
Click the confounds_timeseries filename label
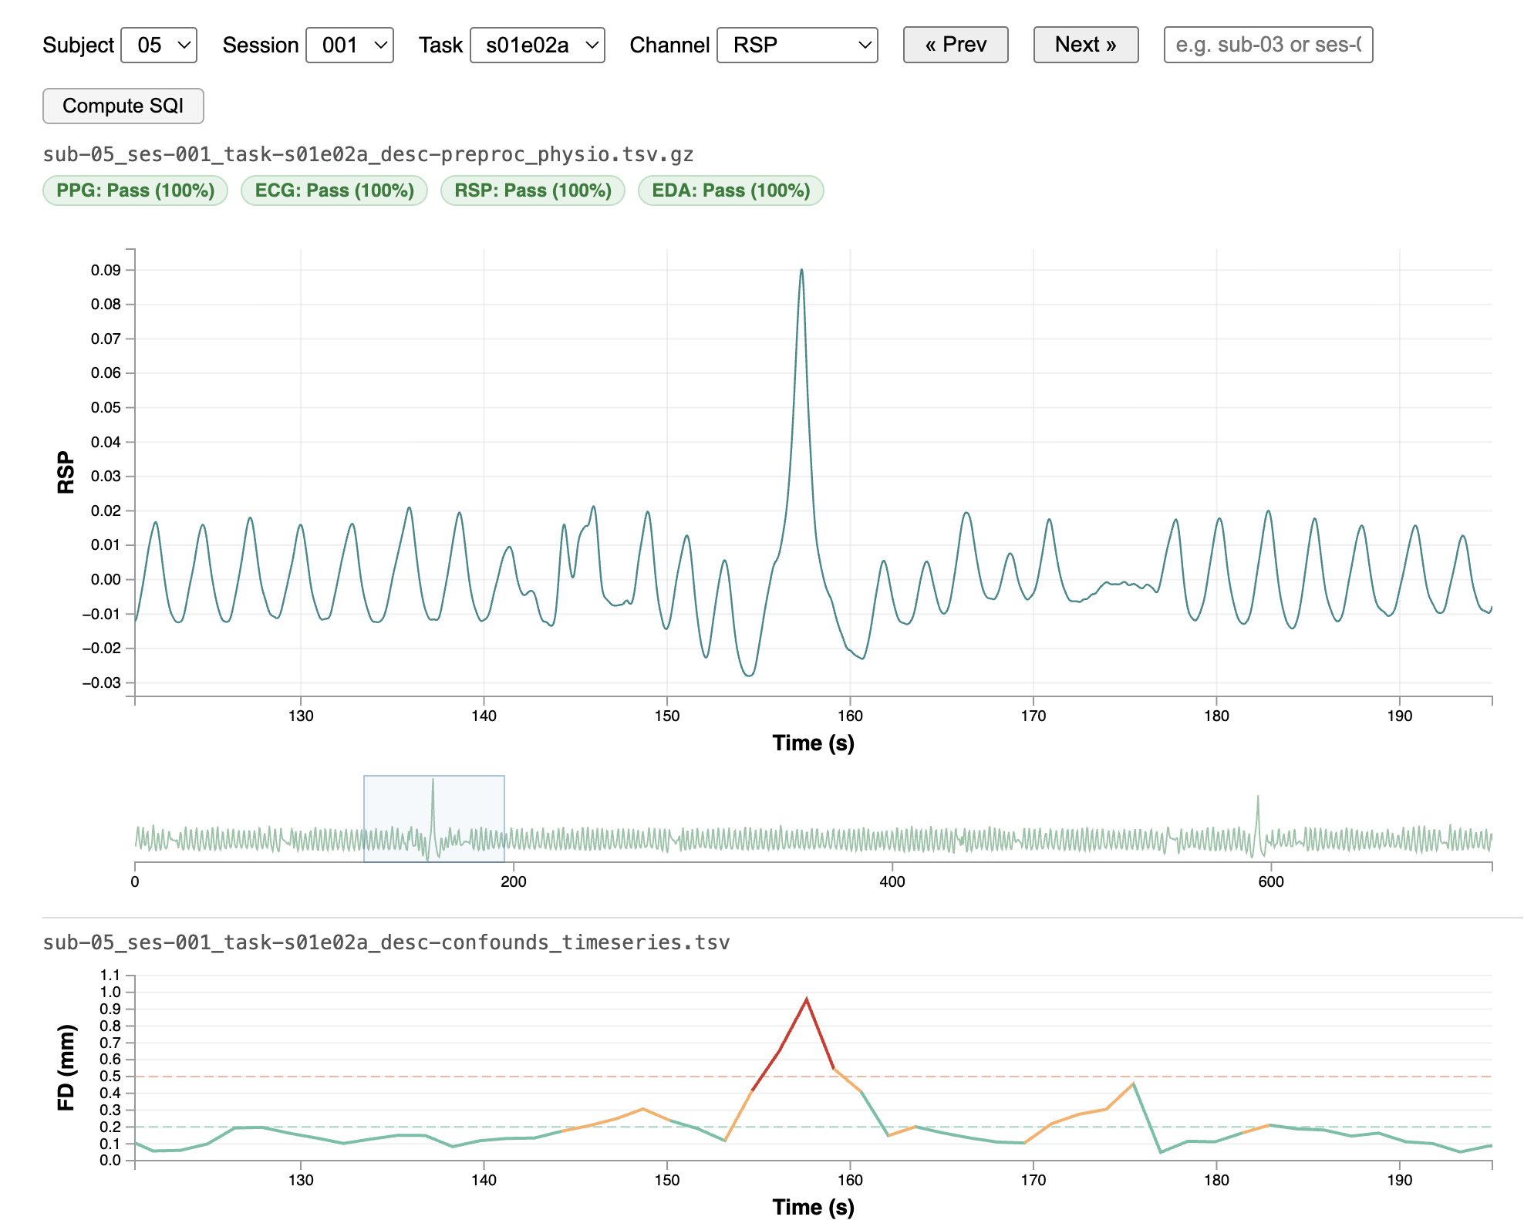pos(386,942)
